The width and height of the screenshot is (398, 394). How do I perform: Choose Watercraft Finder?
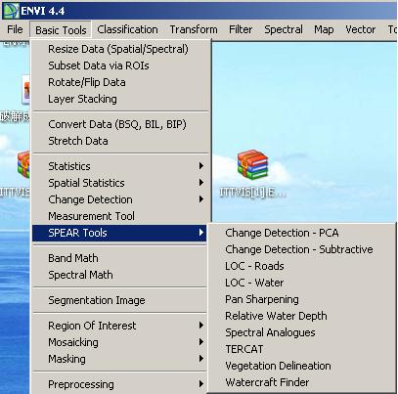pyautogui.click(x=302, y=382)
